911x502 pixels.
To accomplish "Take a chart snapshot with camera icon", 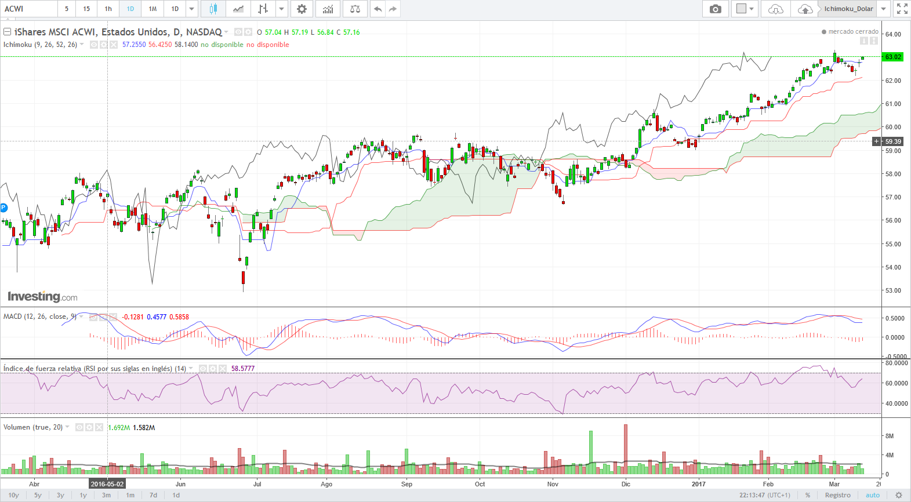I will (x=716, y=9).
